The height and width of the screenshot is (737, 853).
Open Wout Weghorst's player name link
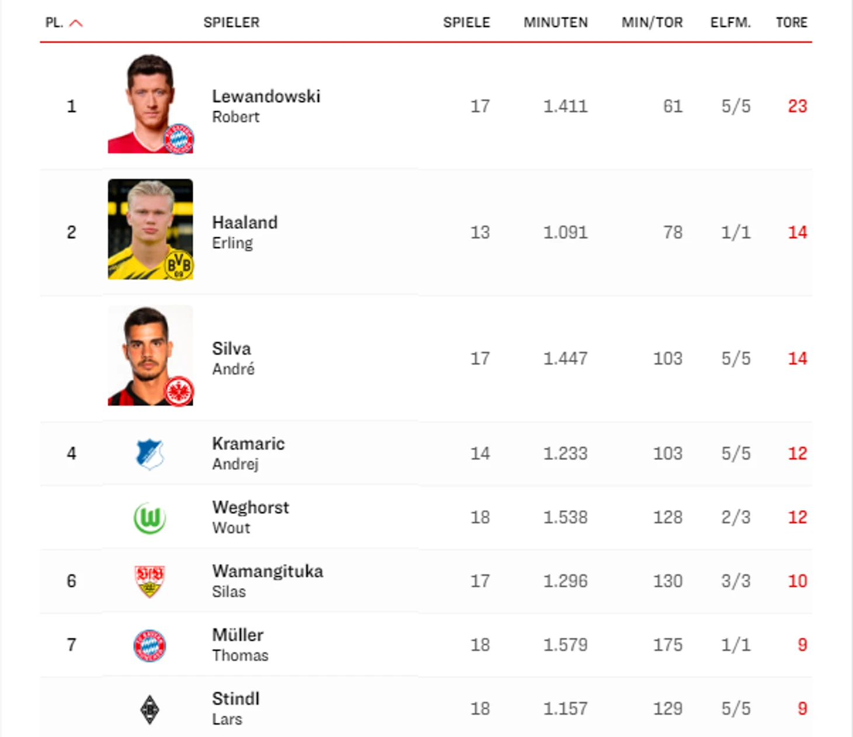250,507
